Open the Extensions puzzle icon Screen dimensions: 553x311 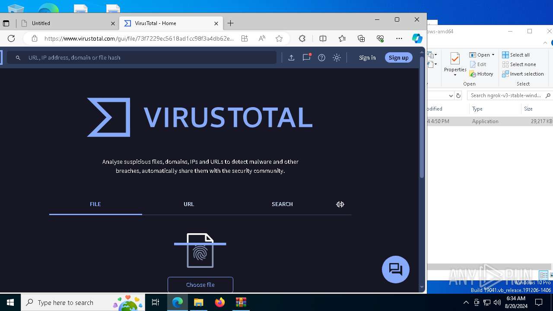302,38
